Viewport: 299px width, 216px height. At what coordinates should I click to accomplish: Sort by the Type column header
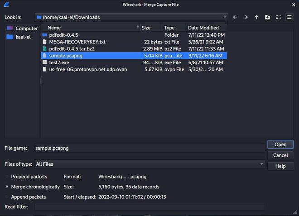(x=175, y=28)
